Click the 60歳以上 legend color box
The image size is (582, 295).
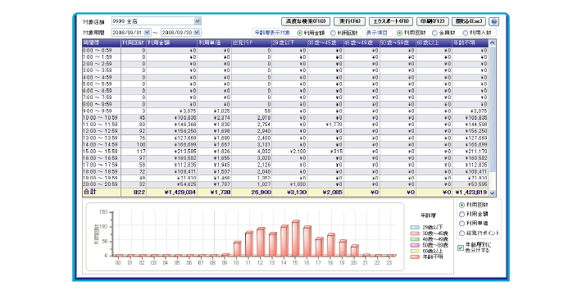pyautogui.click(x=415, y=252)
